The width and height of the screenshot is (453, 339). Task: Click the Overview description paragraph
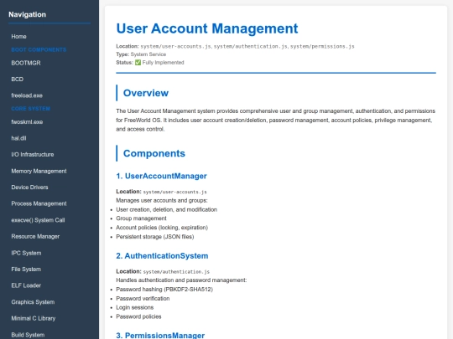(276, 121)
